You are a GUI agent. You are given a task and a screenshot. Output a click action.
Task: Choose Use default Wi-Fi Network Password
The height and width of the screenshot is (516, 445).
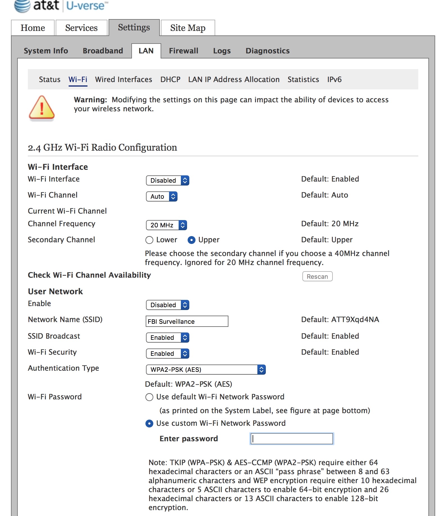point(149,397)
